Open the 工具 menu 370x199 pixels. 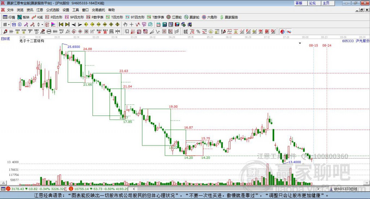click(x=76, y=10)
